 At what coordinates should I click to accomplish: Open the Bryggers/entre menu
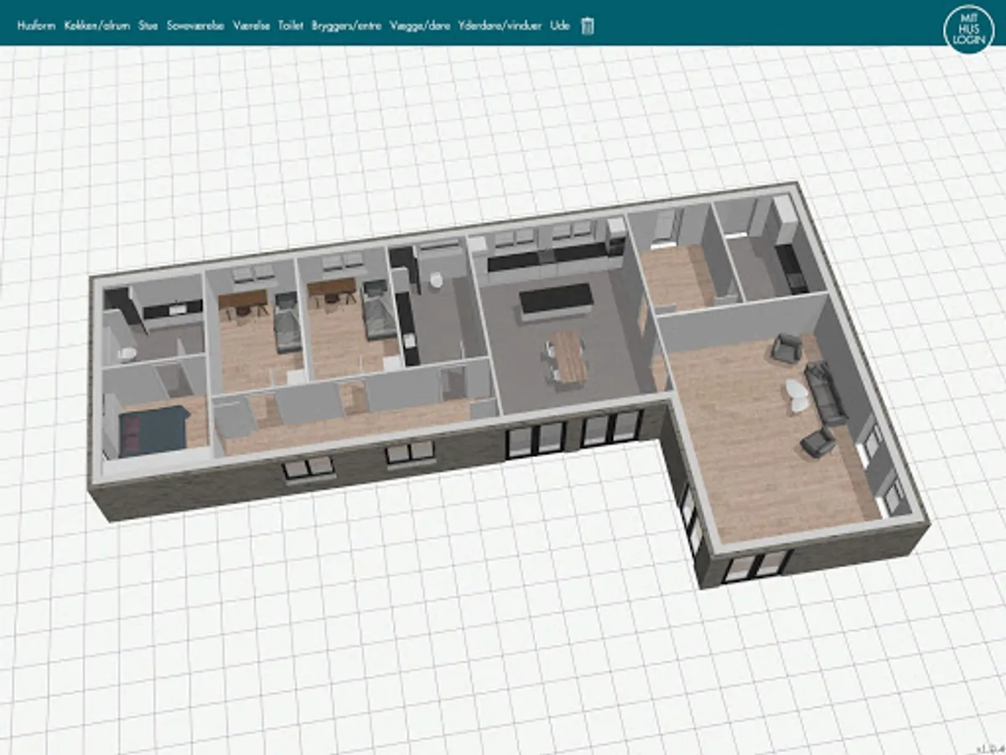point(346,26)
